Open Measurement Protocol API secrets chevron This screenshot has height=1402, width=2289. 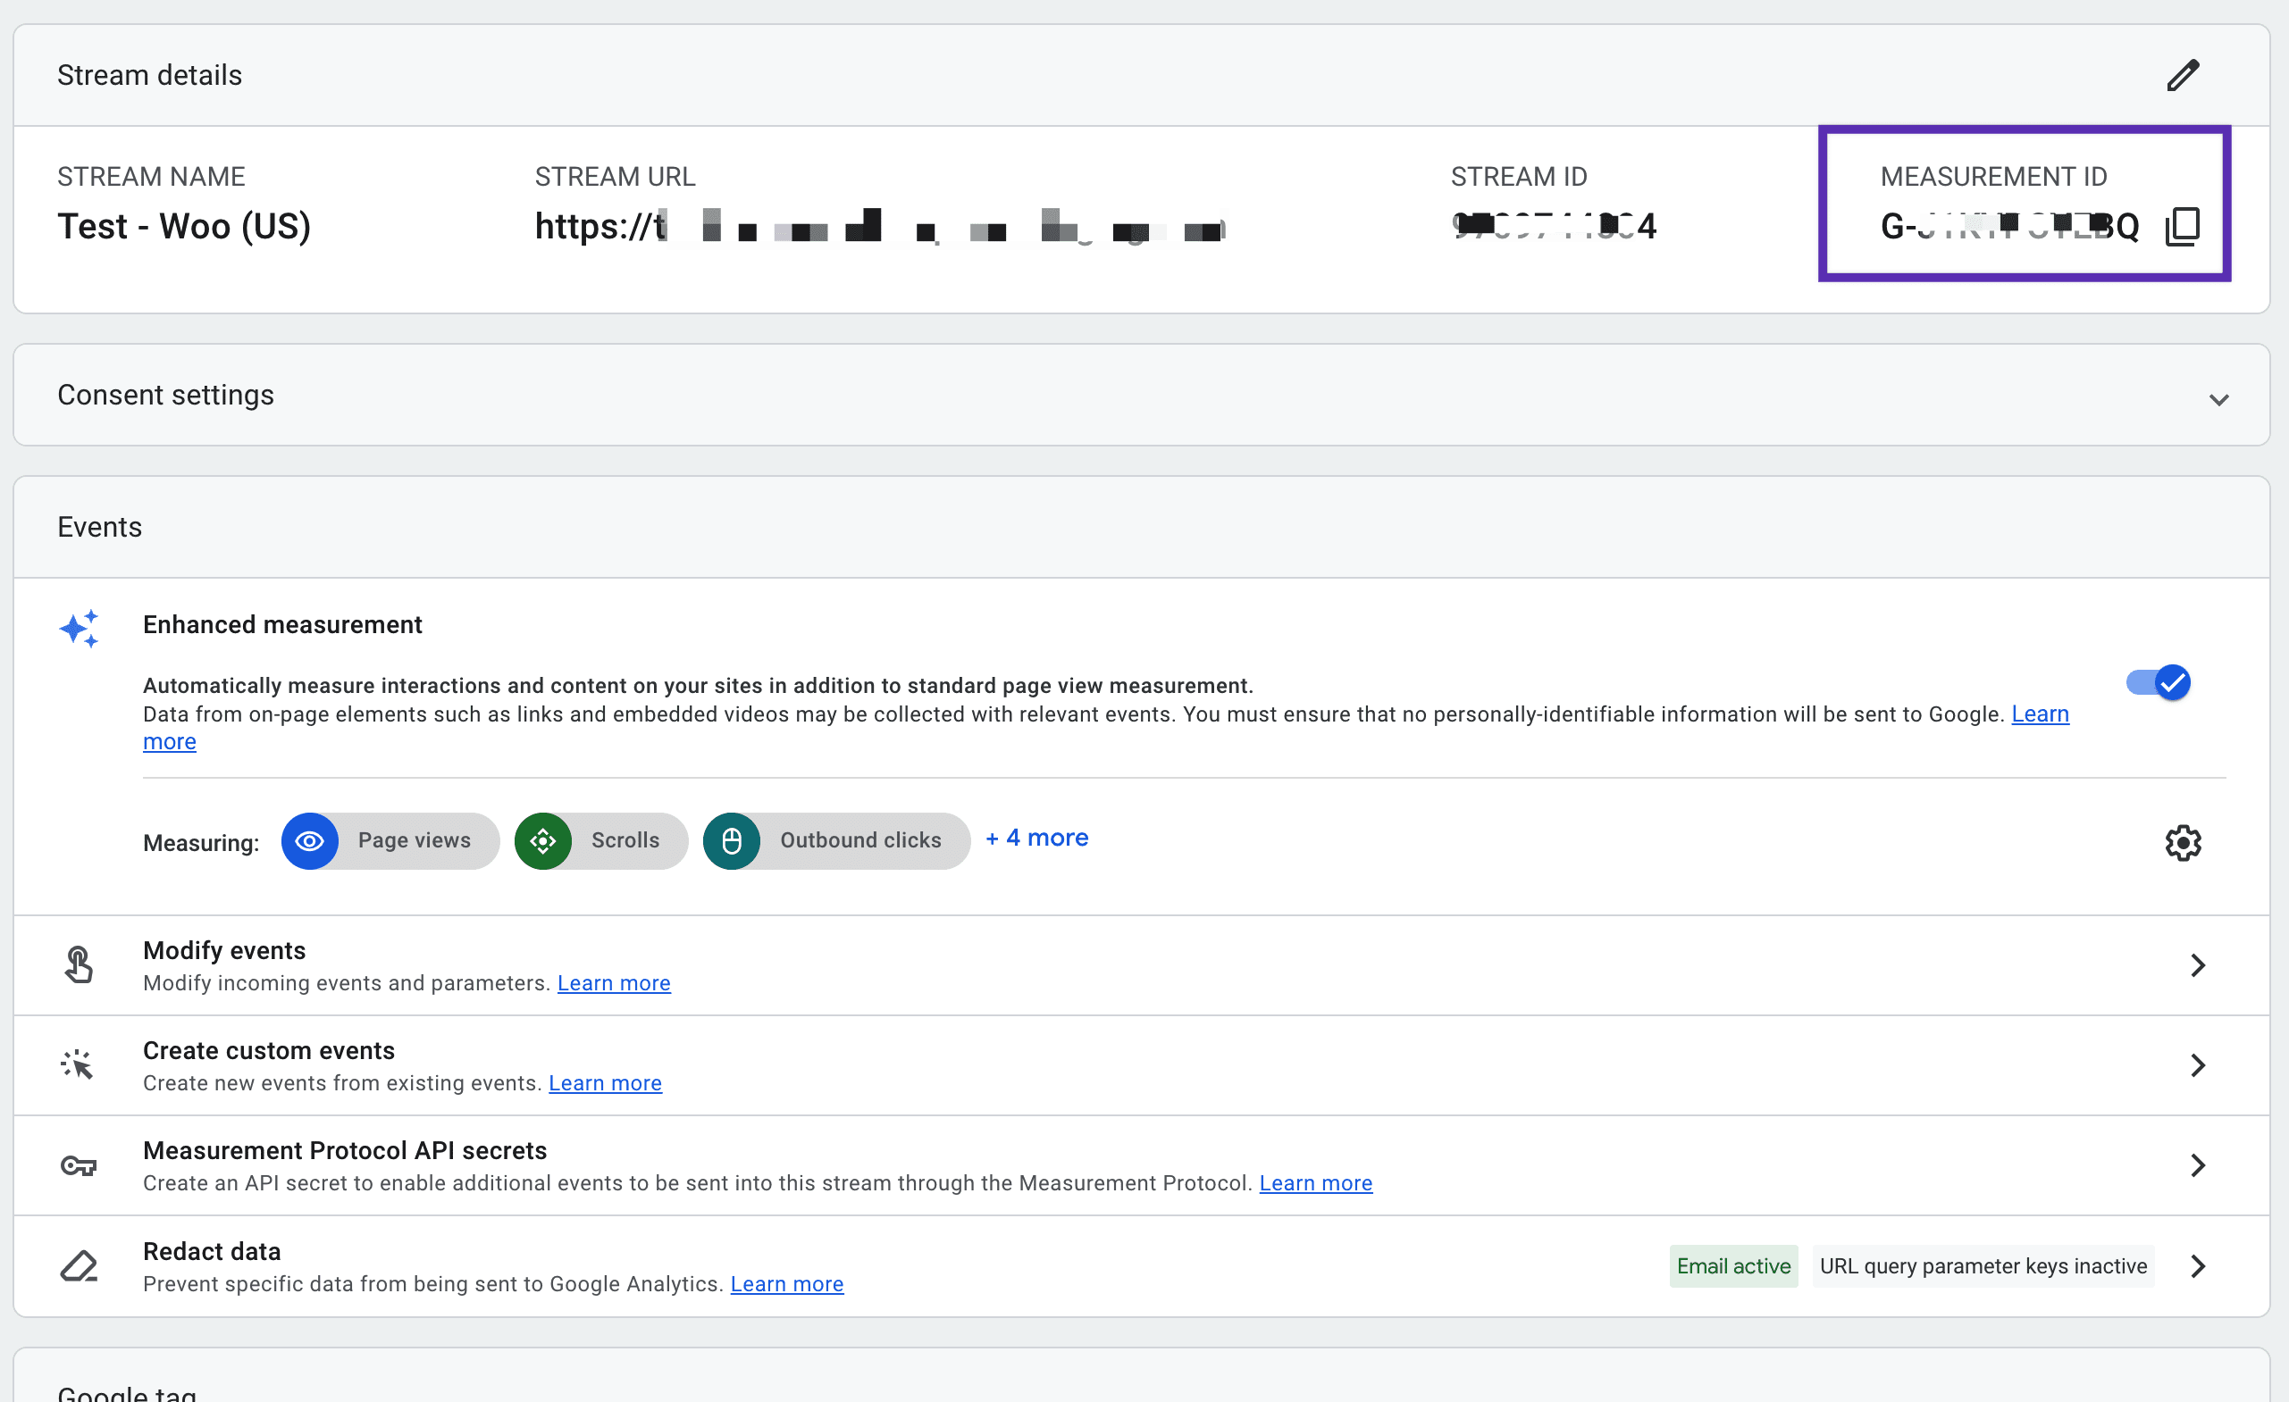coord(2197,1165)
